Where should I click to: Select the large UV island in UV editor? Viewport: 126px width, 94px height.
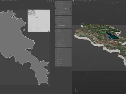click(x=22, y=45)
